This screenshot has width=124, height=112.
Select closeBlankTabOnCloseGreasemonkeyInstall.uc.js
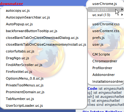[x=46, y=44]
